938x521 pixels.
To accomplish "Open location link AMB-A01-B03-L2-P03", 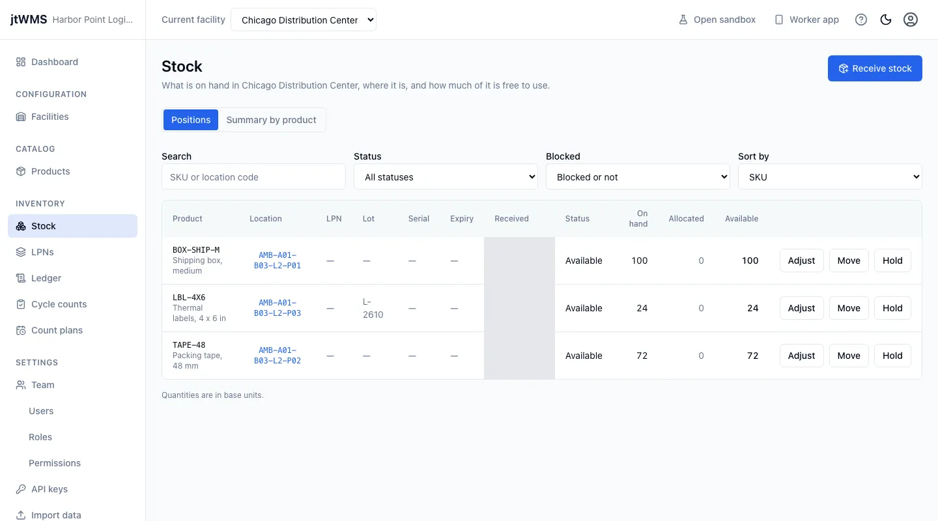I will [277, 308].
